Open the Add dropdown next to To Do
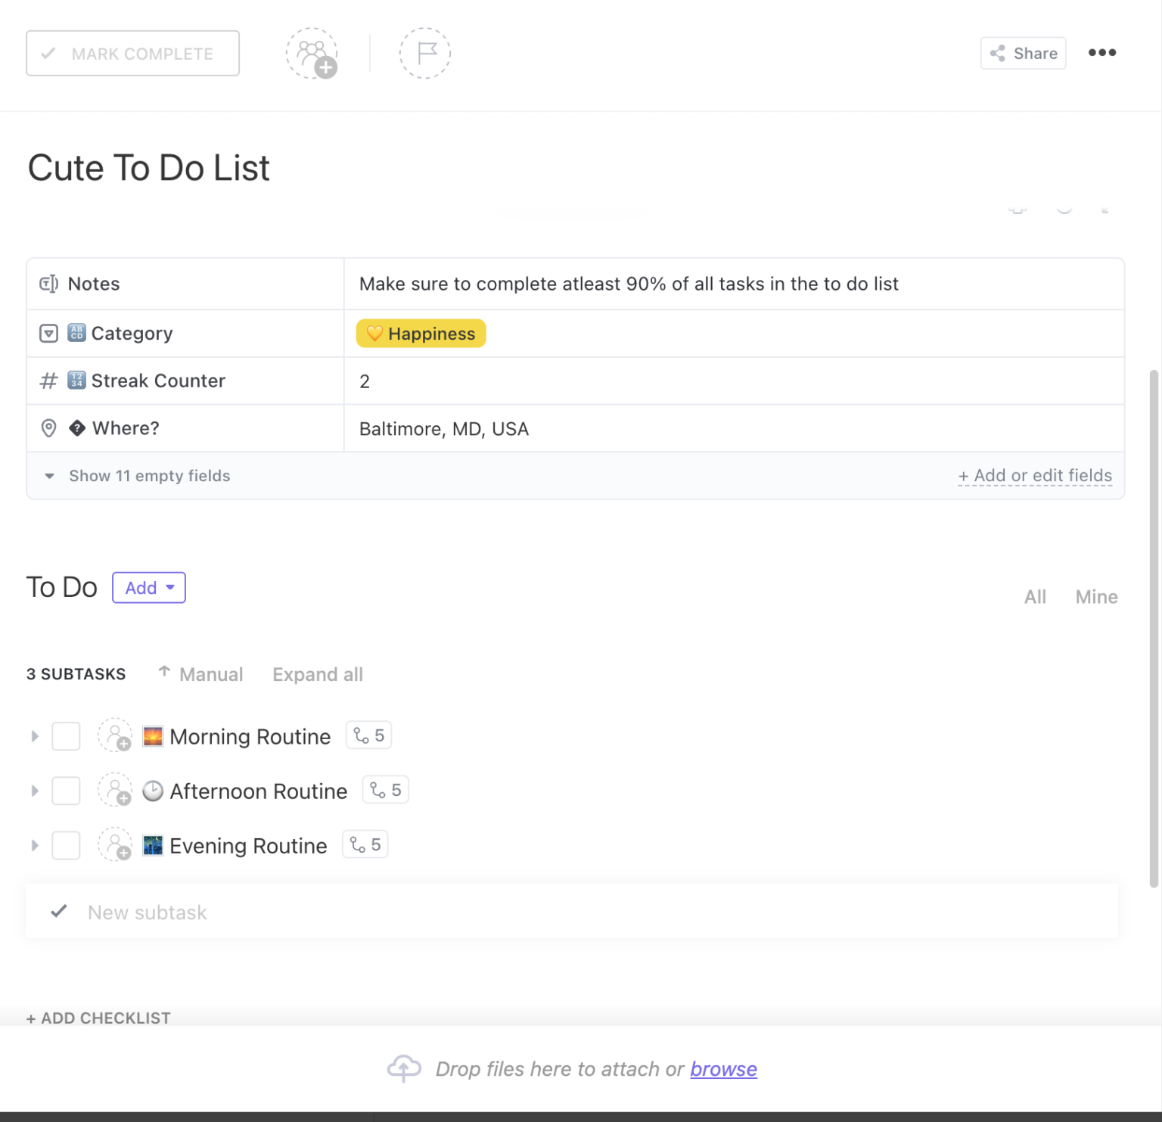1162x1122 pixels. tap(148, 588)
